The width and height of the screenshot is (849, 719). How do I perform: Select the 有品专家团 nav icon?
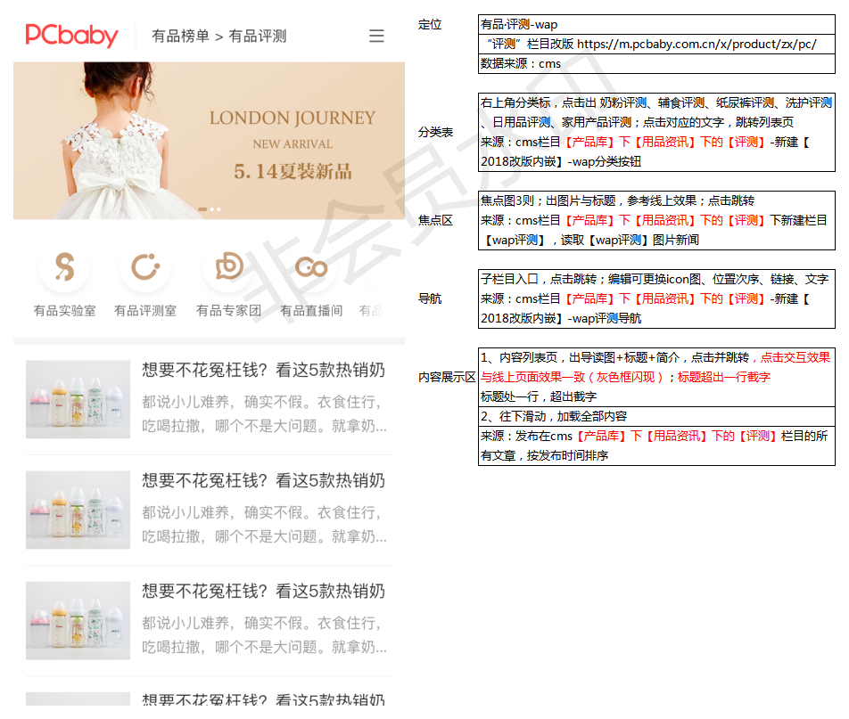[228, 266]
